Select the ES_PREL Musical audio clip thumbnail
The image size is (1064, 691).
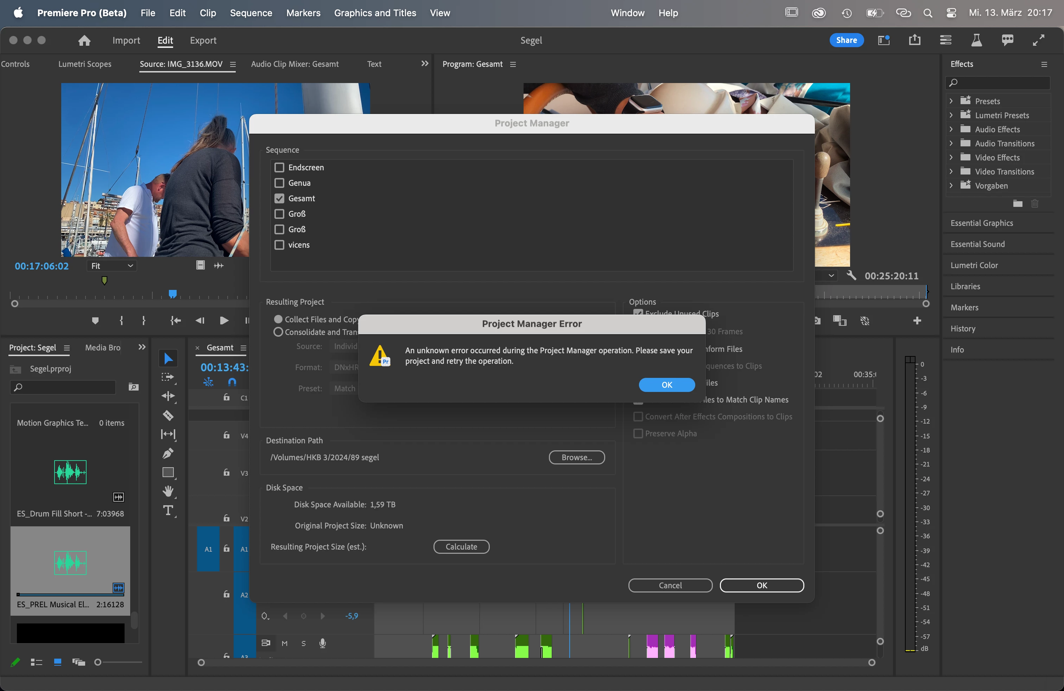tap(70, 563)
